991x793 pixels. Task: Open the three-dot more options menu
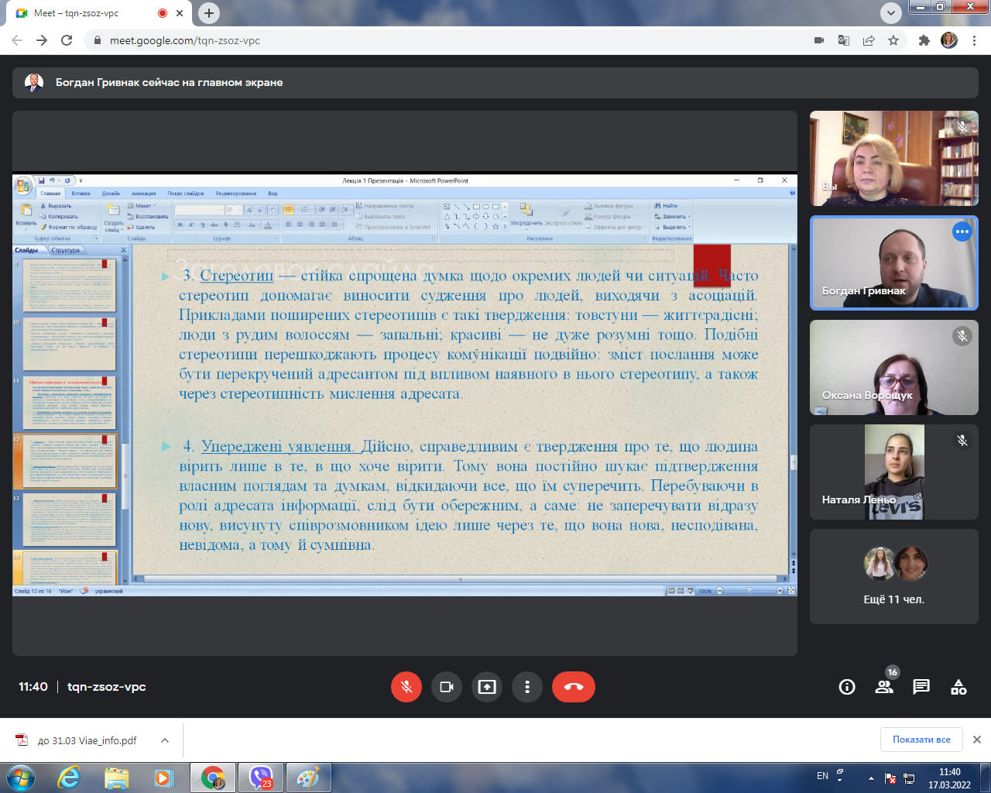[x=527, y=687]
